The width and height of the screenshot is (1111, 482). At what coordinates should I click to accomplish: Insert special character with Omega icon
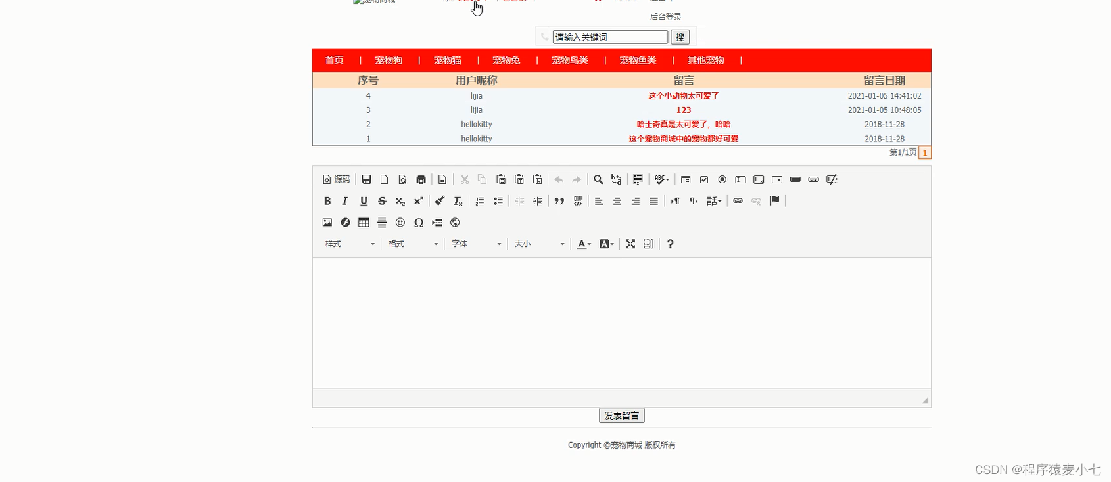click(419, 223)
